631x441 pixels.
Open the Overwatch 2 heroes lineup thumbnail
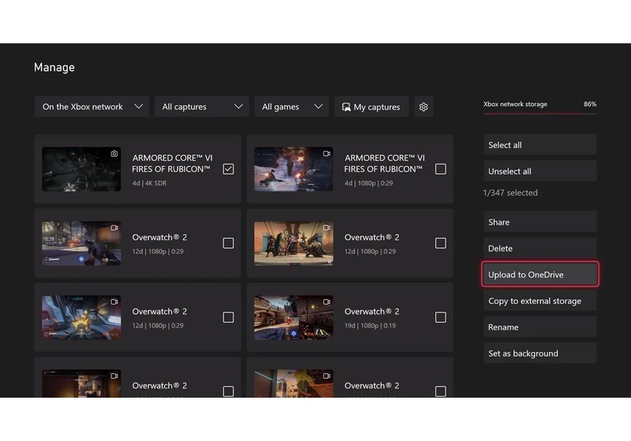[x=293, y=243]
